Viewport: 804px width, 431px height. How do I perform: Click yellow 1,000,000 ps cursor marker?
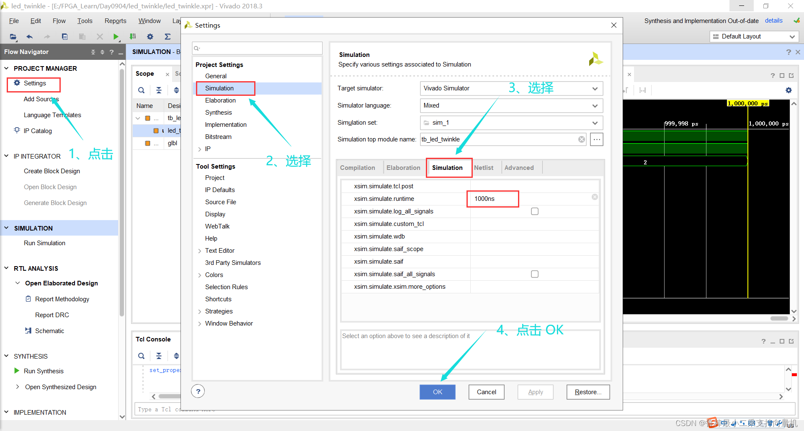pyautogui.click(x=748, y=103)
